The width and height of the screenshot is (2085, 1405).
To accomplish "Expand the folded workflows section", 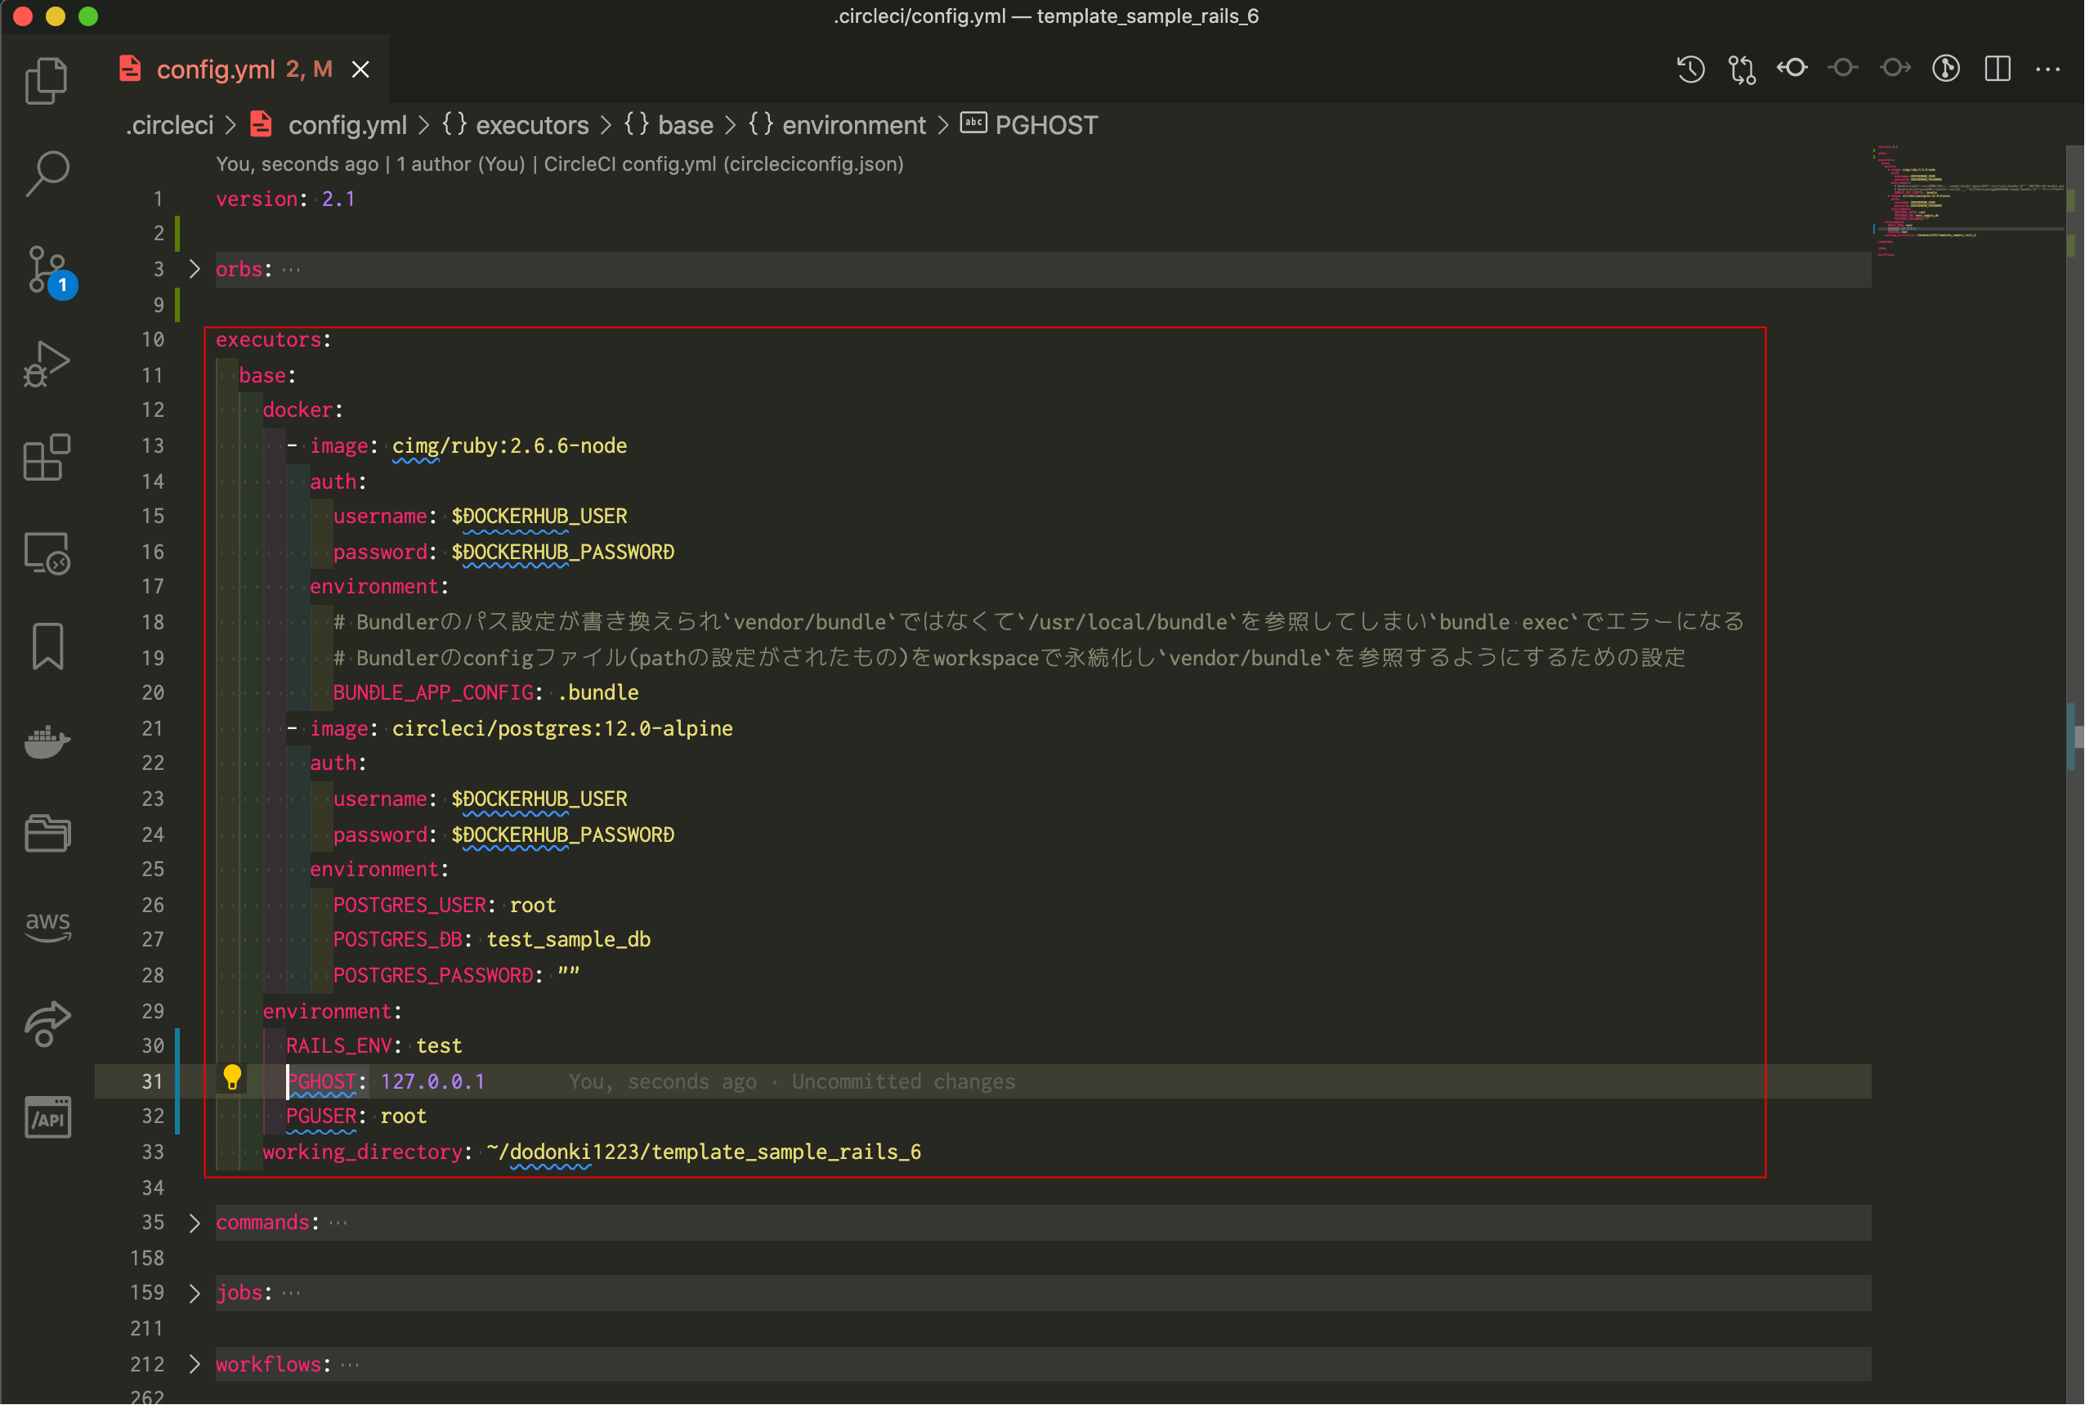I will (x=195, y=1364).
